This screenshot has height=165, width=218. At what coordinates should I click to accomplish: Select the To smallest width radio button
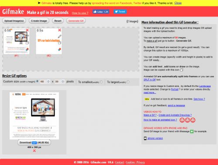pyautogui.click(x=101, y=82)
